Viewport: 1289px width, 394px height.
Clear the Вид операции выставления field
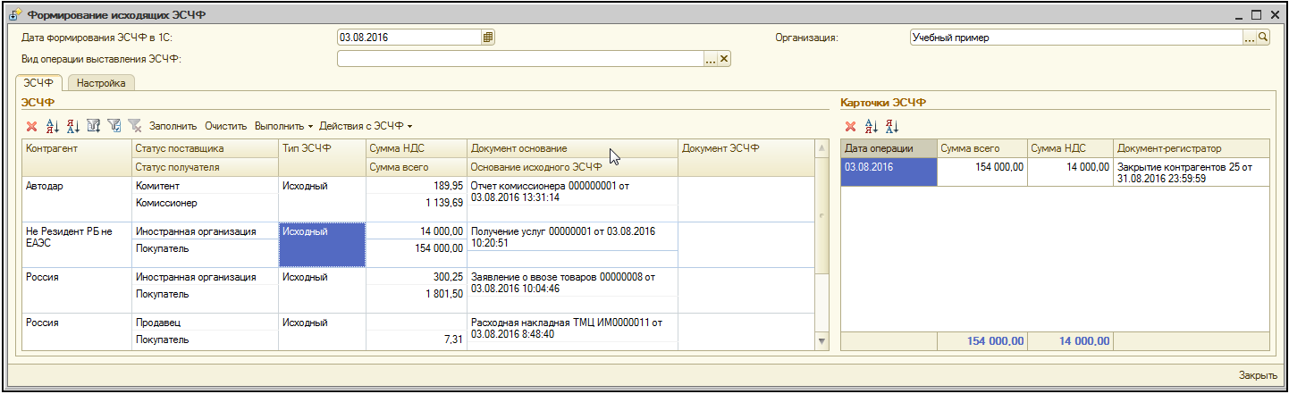pyautogui.click(x=725, y=59)
